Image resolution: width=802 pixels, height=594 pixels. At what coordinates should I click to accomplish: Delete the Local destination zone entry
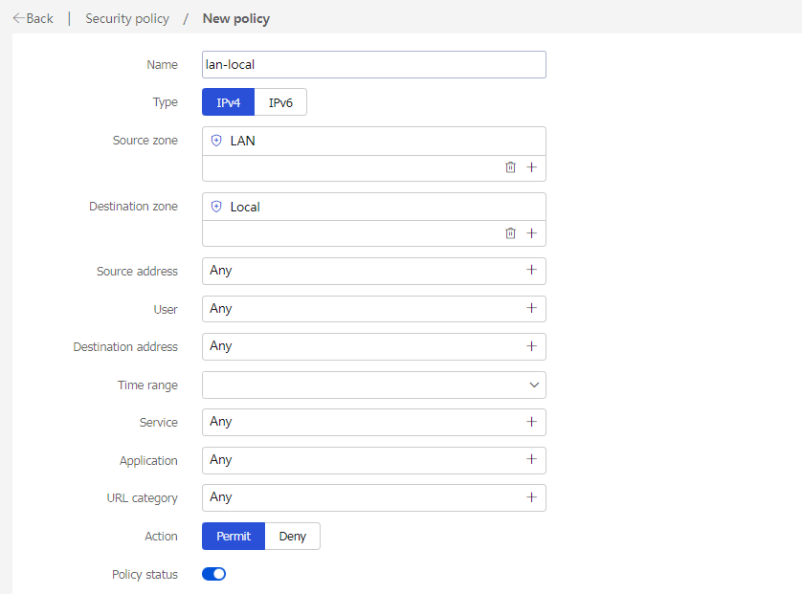point(510,233)
